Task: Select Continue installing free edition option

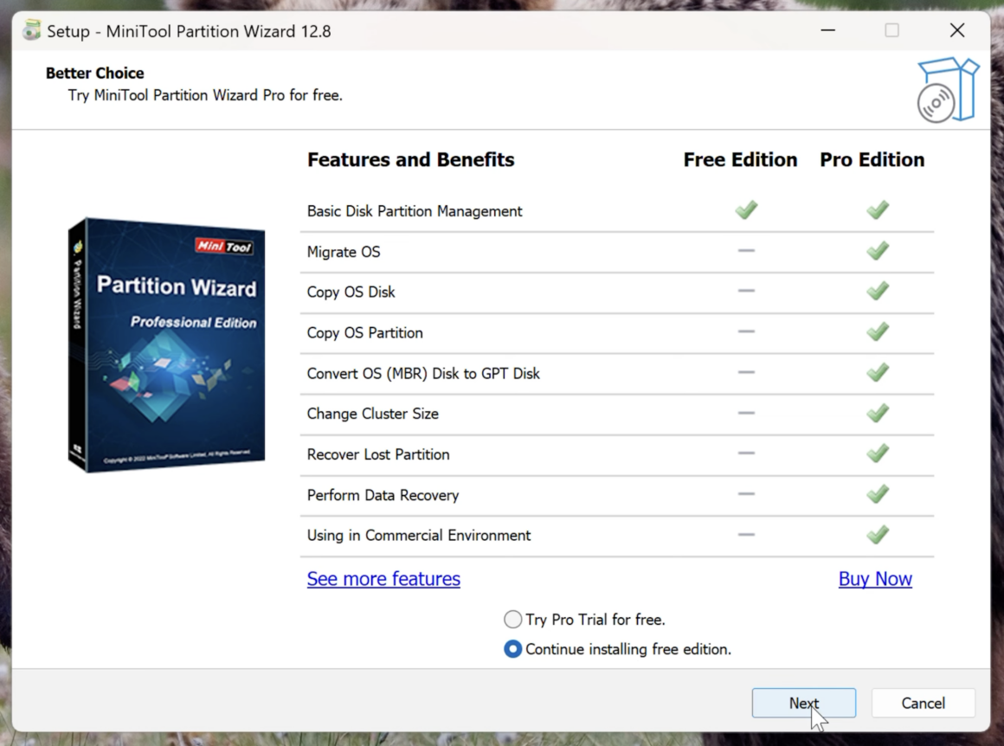Action: [x=617, y=649]
